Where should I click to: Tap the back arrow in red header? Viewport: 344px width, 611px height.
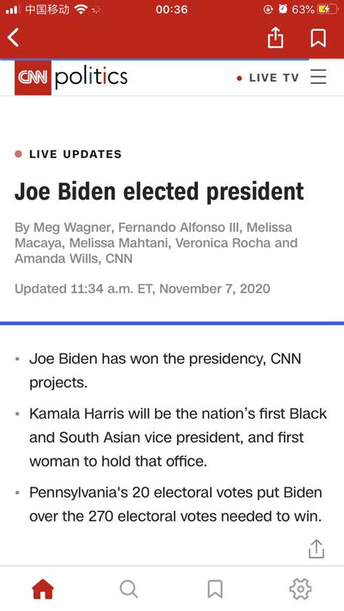tap(13, 38)
